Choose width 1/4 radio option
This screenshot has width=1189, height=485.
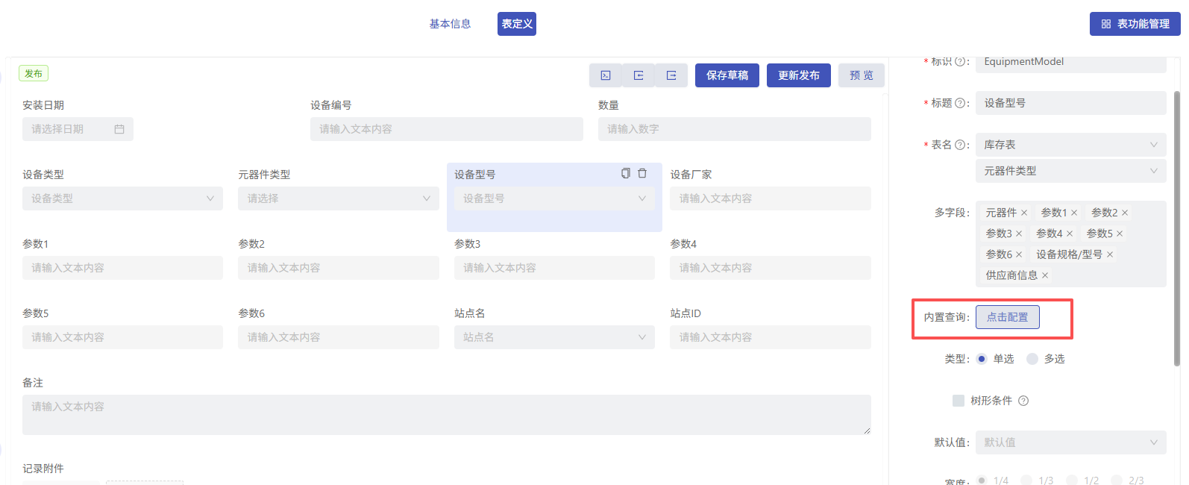pyautogui.click(x=982, y=481)
